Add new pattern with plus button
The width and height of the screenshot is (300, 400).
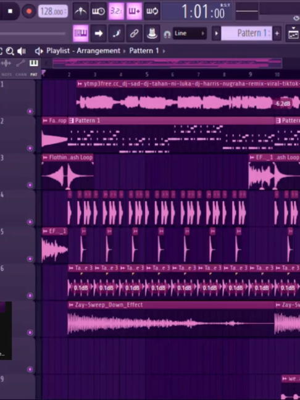coord(277,33)
